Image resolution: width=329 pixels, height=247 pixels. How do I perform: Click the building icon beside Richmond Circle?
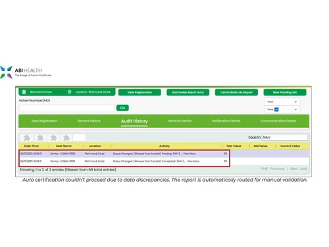click(x=24, y=92)
